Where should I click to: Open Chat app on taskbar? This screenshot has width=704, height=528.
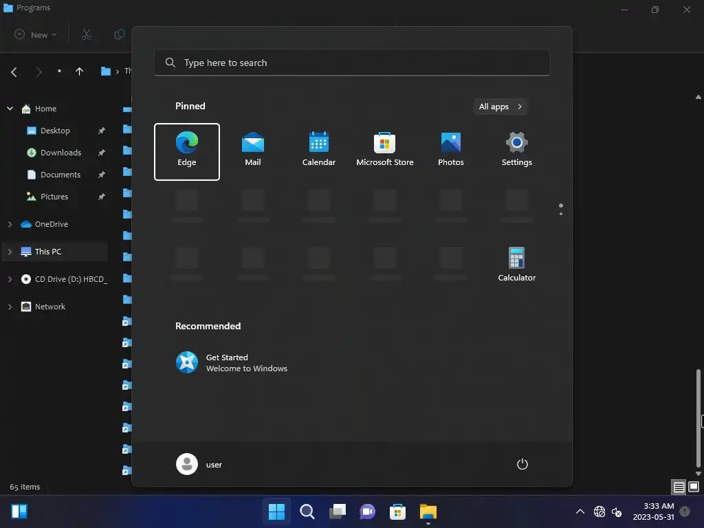[x=367, y=511]
